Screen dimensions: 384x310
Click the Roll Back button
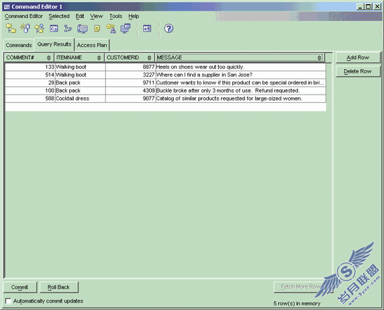(x=58, y=287)
